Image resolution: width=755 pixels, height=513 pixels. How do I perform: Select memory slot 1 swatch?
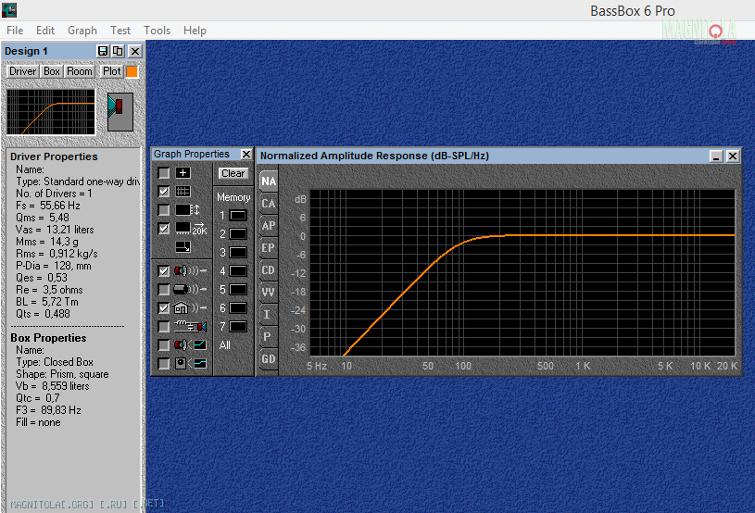pyautogui.click(x=238, y=216)
